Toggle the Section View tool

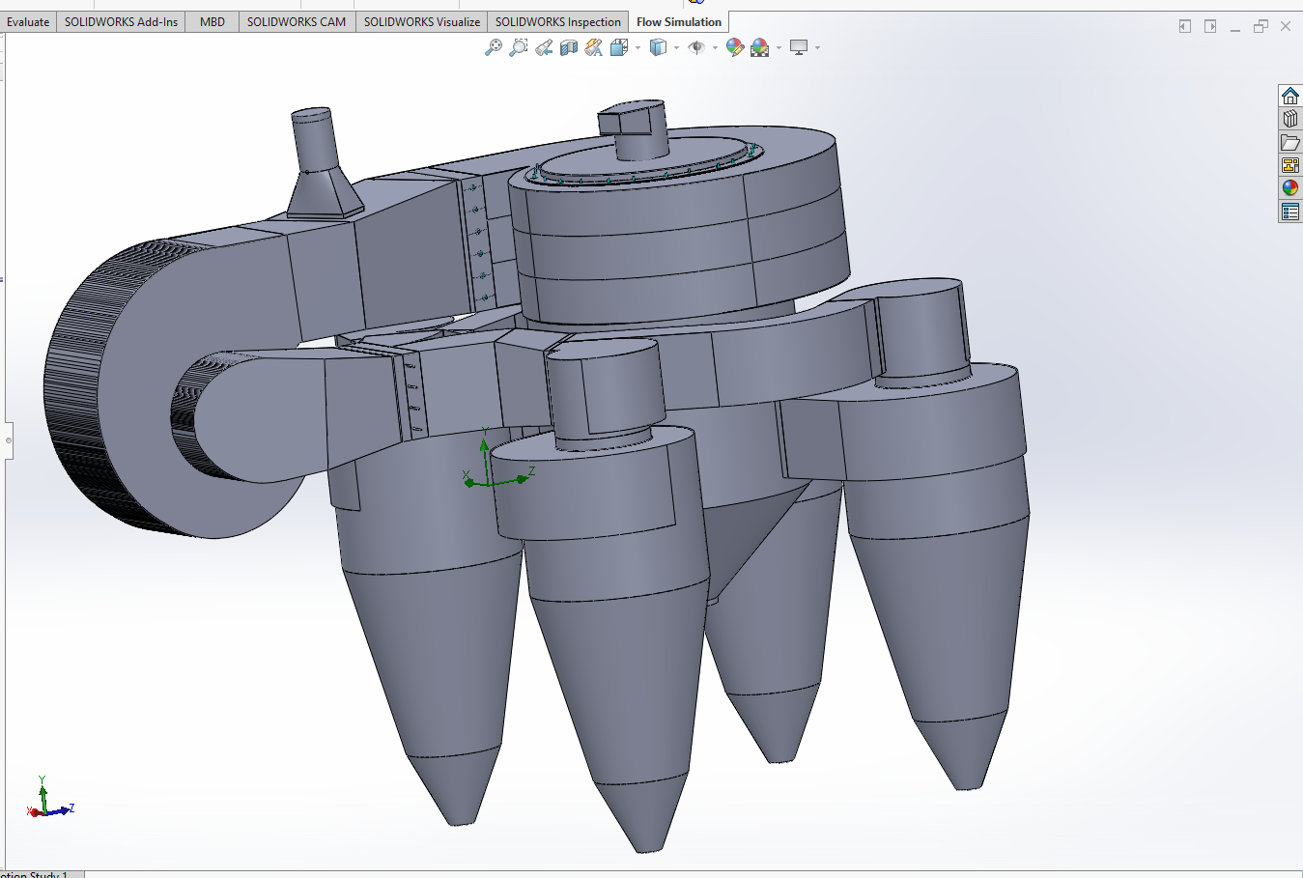[569, 47]
